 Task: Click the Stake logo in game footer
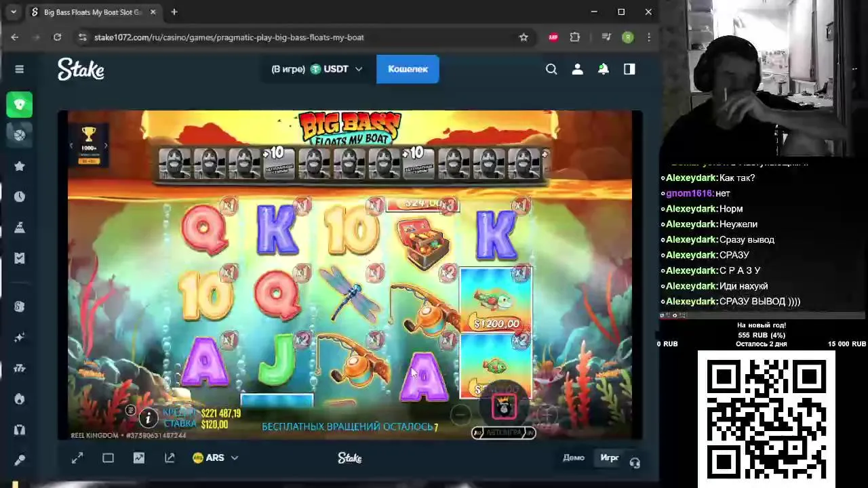click(x=350, y=458)
